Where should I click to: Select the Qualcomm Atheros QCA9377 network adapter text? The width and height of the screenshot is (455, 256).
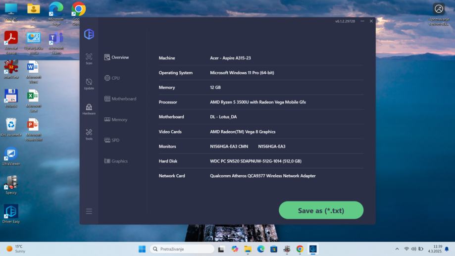pos(262,176)
